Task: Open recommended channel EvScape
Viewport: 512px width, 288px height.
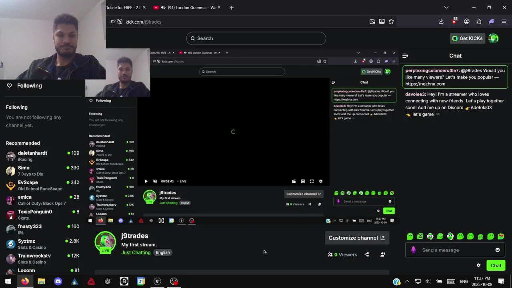Action: 42,185
